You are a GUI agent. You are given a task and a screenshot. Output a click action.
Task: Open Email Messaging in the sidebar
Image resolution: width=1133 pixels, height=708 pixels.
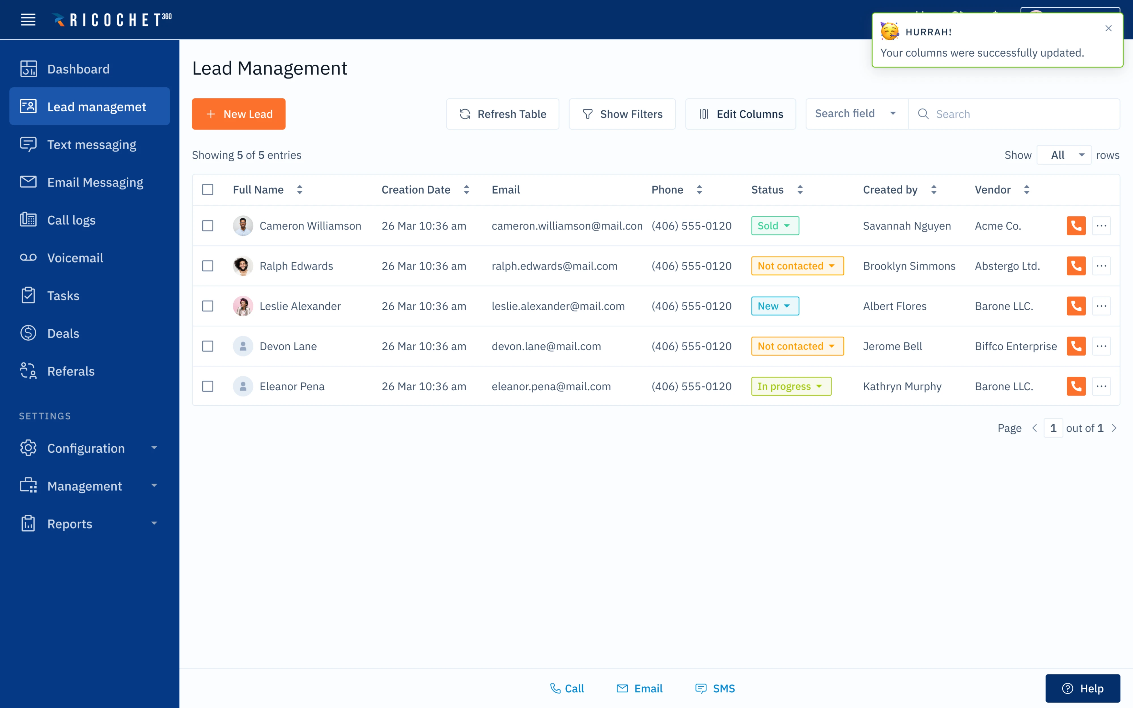pyautogui.click(x=90, y=182)
